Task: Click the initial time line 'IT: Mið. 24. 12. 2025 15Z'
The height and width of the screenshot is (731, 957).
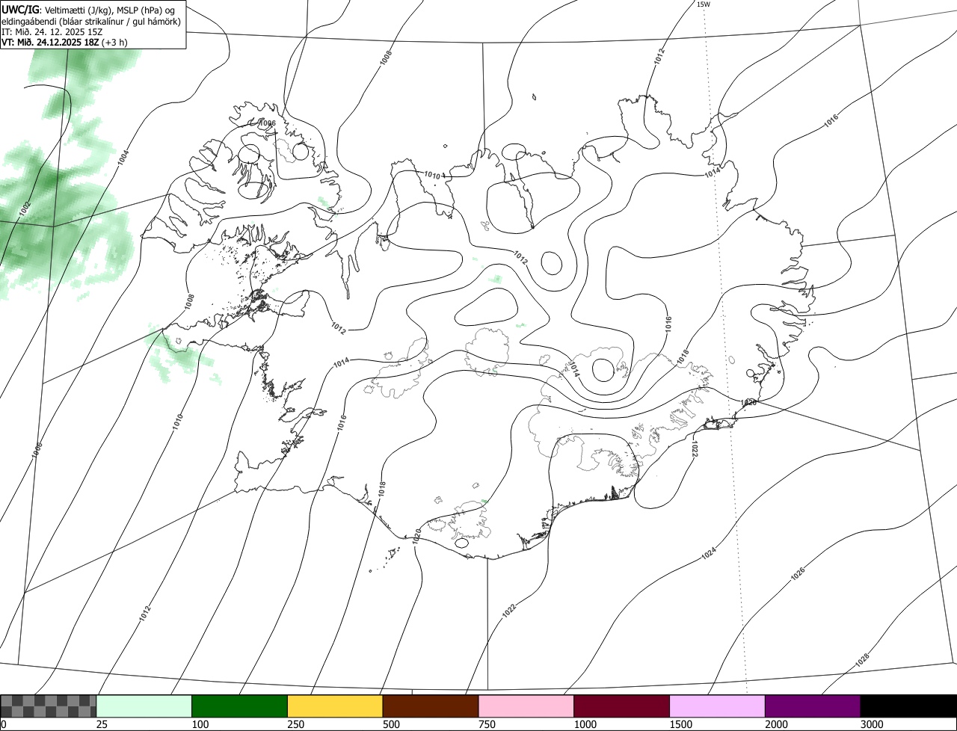Action: coord(52,32)
